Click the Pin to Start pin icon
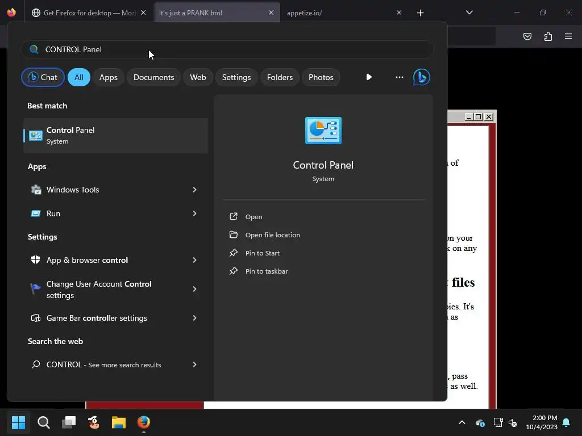Viewport: 582px width, 436px height. pos(234,253)
